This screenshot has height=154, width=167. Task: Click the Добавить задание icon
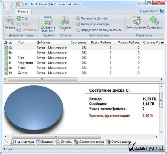click(x=48, y=21)
